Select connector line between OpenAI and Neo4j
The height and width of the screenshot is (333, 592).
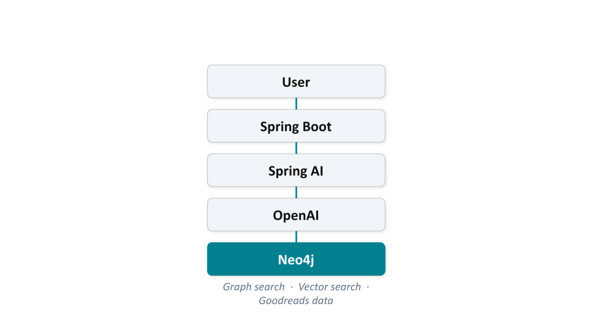[296, 237]
